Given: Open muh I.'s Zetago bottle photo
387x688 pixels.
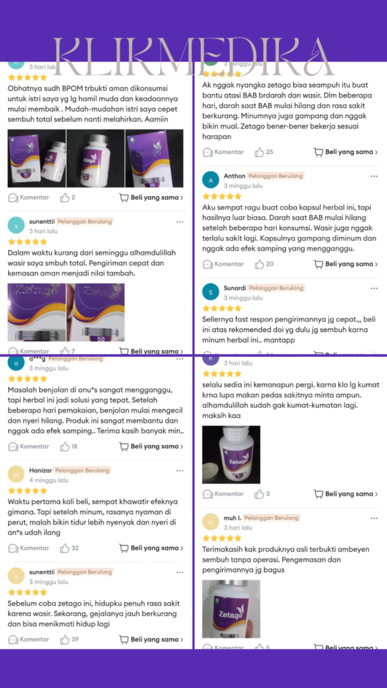Looking at the screenshot, I should 231,609.
